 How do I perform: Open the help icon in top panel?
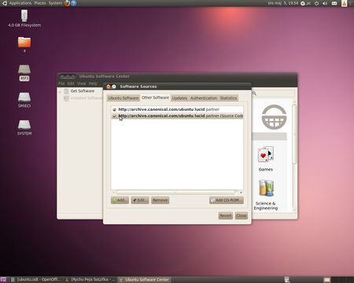[74, 3]
